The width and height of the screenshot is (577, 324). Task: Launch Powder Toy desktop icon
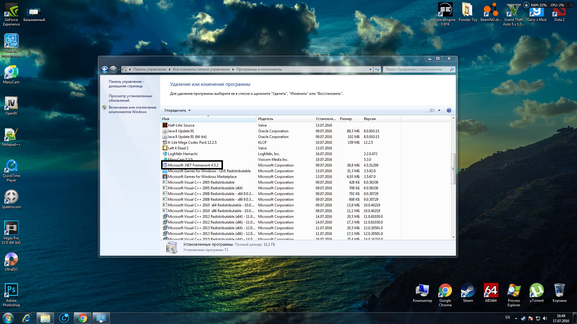[468, 12]
